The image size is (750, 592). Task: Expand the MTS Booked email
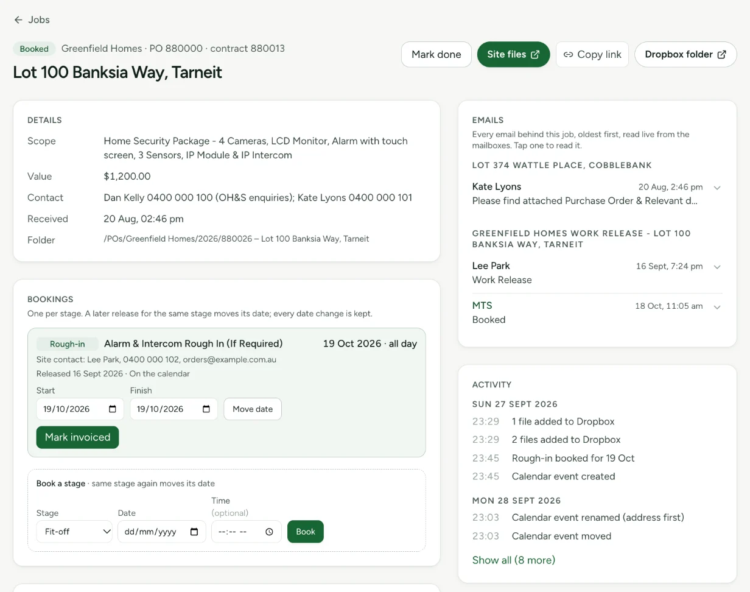(x=717, y=307)
